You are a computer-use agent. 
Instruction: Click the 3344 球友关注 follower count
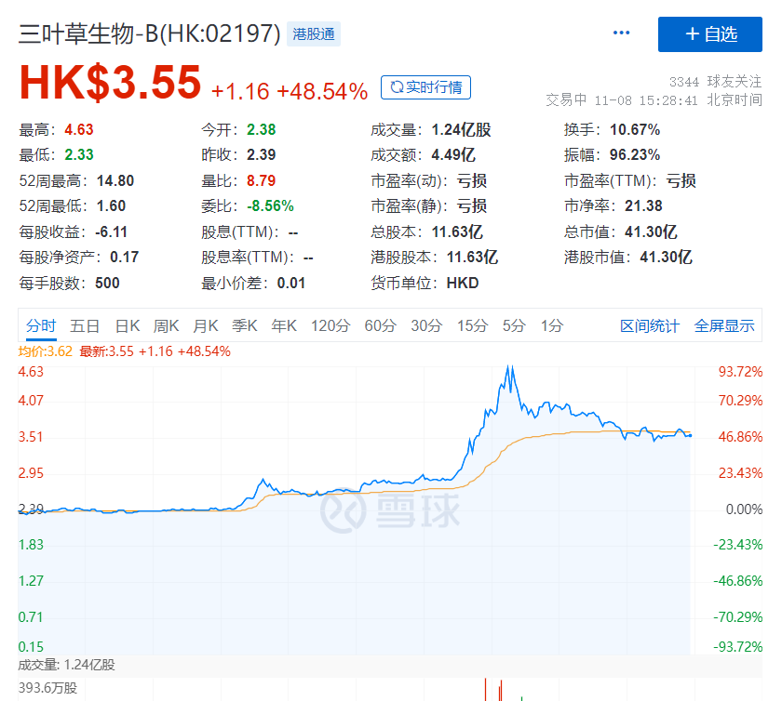pyautogui.click(x=715, y=81)
